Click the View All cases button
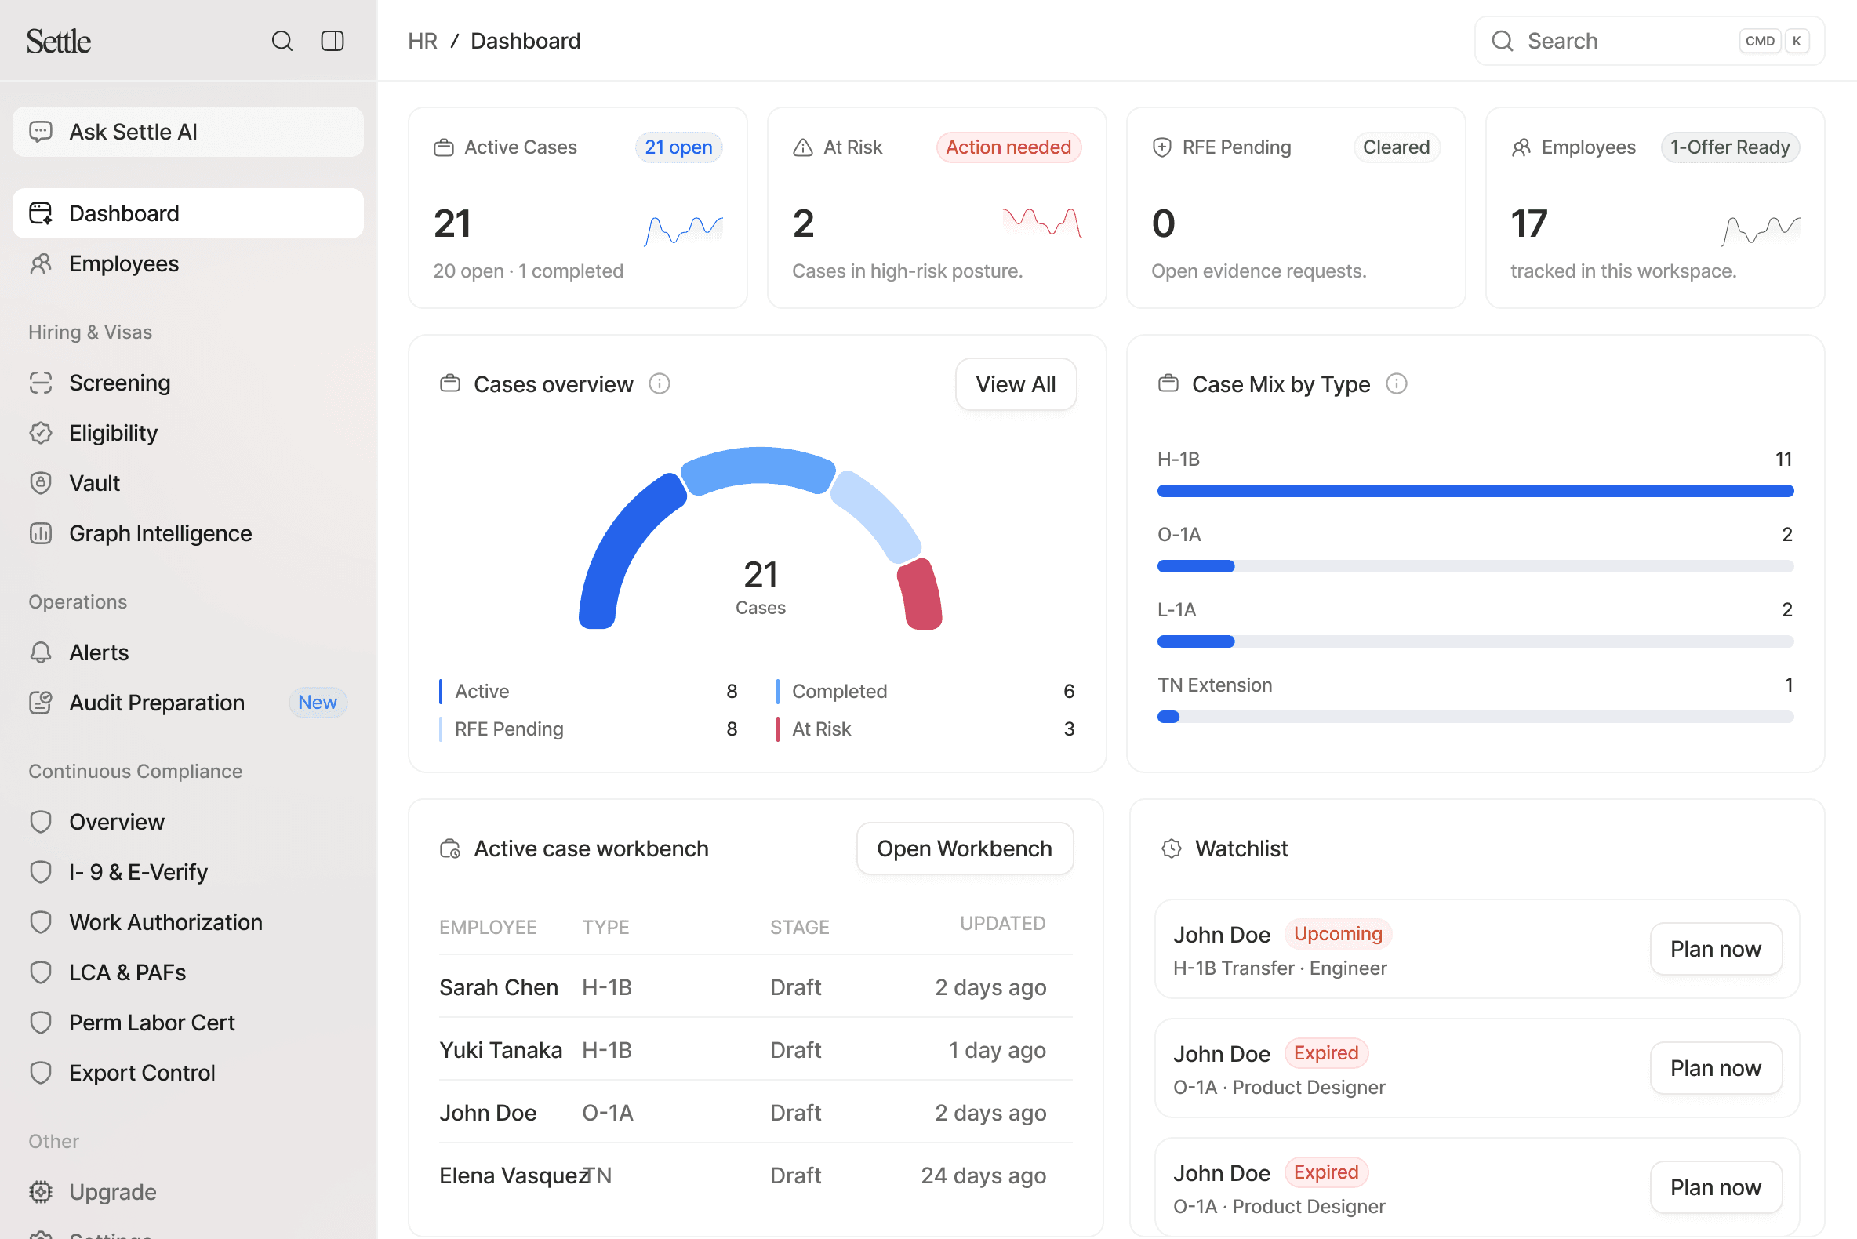The width and height of the screenshot is (1857, 1239). 1016,385
